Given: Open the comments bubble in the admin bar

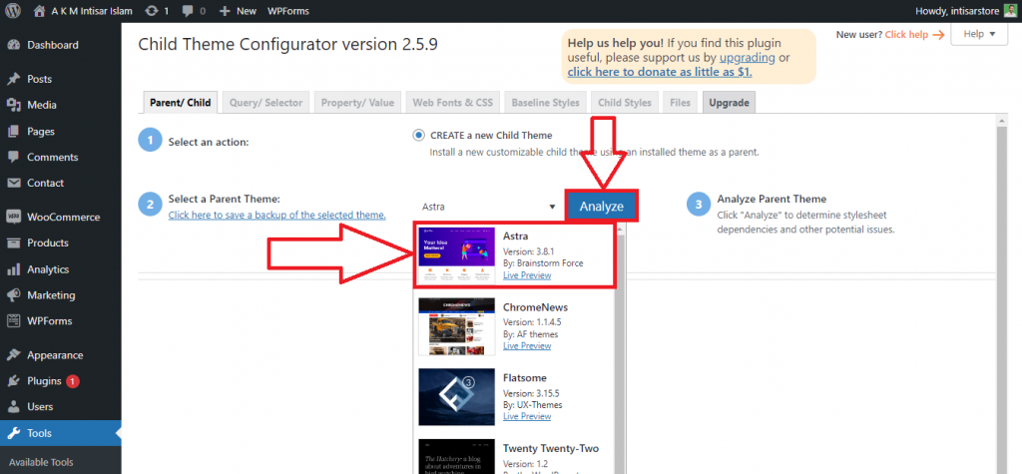Looking at the screenshot, I should pos(188,10).
